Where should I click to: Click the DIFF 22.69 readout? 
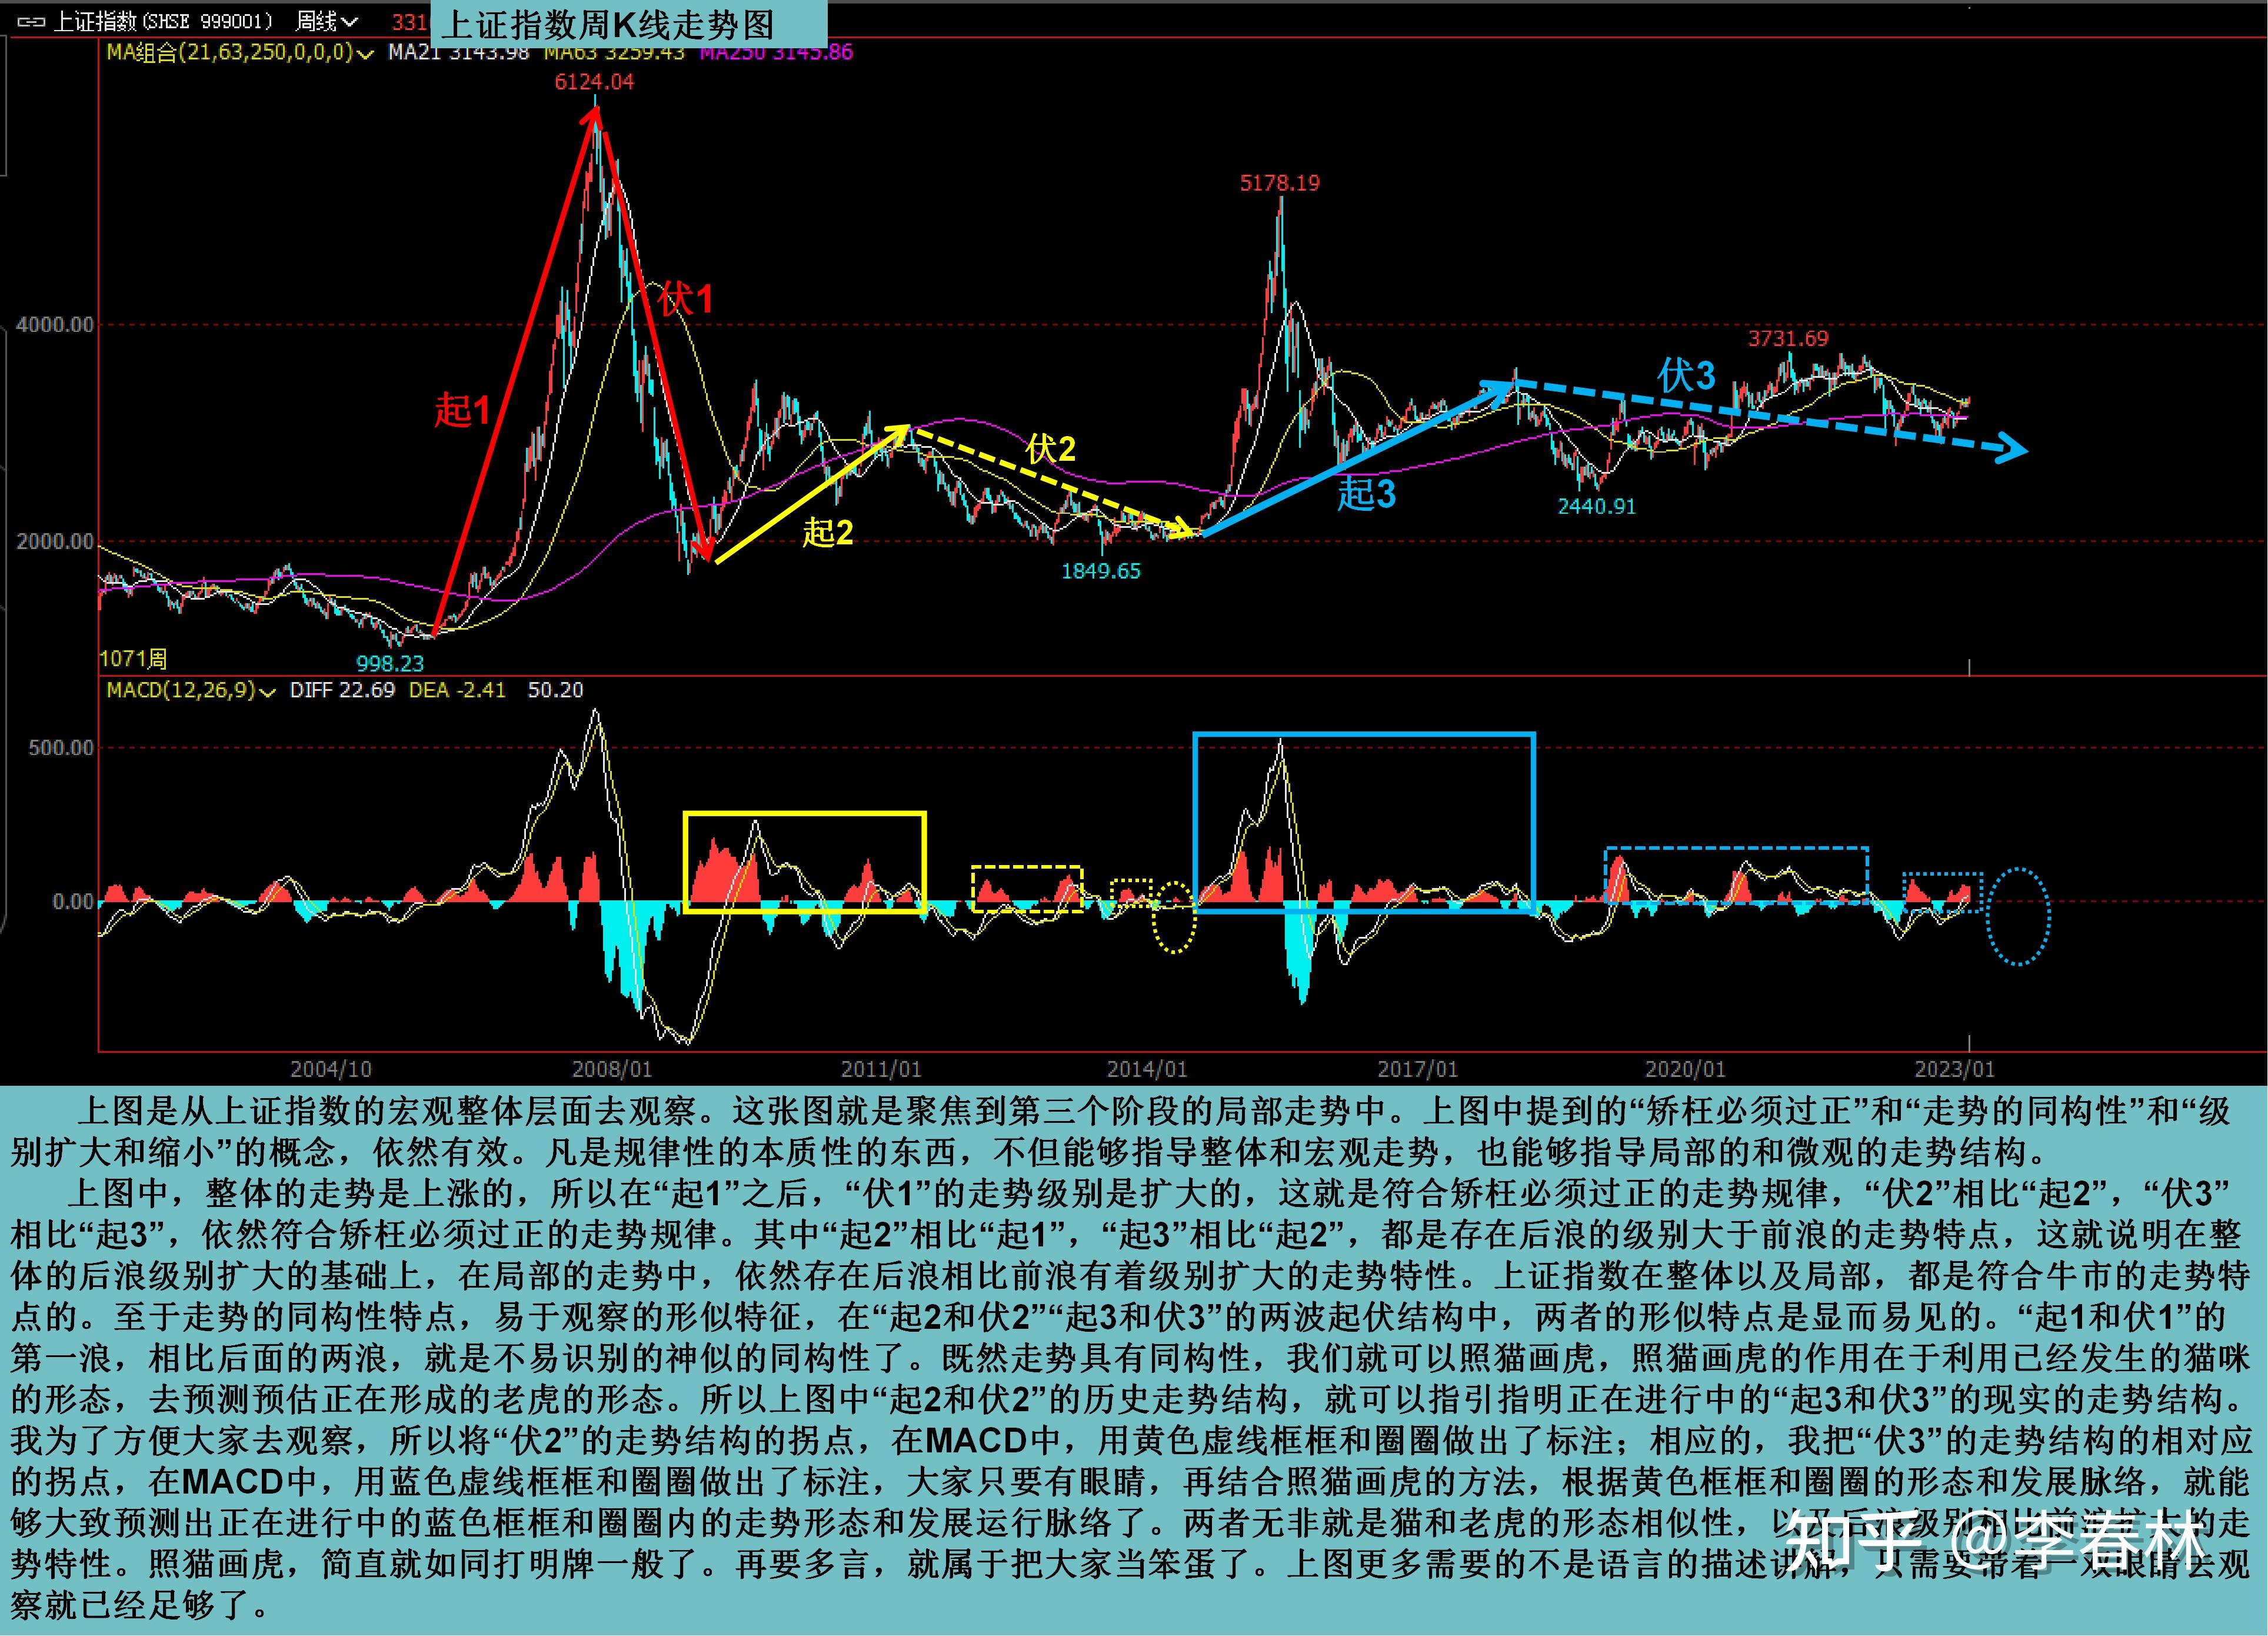click(342, 690)
